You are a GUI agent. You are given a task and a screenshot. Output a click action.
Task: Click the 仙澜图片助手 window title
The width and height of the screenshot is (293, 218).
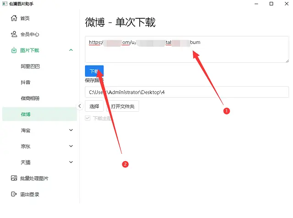click(x=22, y=4)
